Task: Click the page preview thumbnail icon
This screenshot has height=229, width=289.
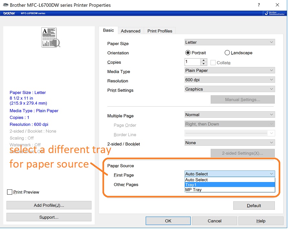Action: [51, 37]
